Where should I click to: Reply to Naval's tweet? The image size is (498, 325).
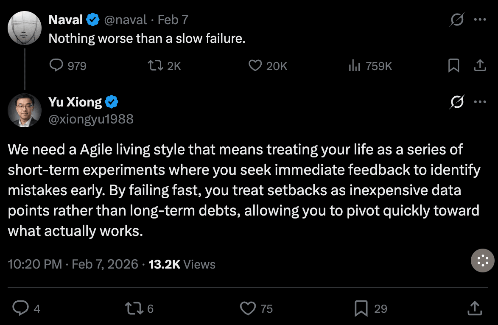(x=56, y=66)
